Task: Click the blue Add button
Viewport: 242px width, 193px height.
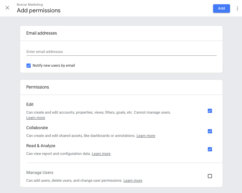Action: (221, 8)
